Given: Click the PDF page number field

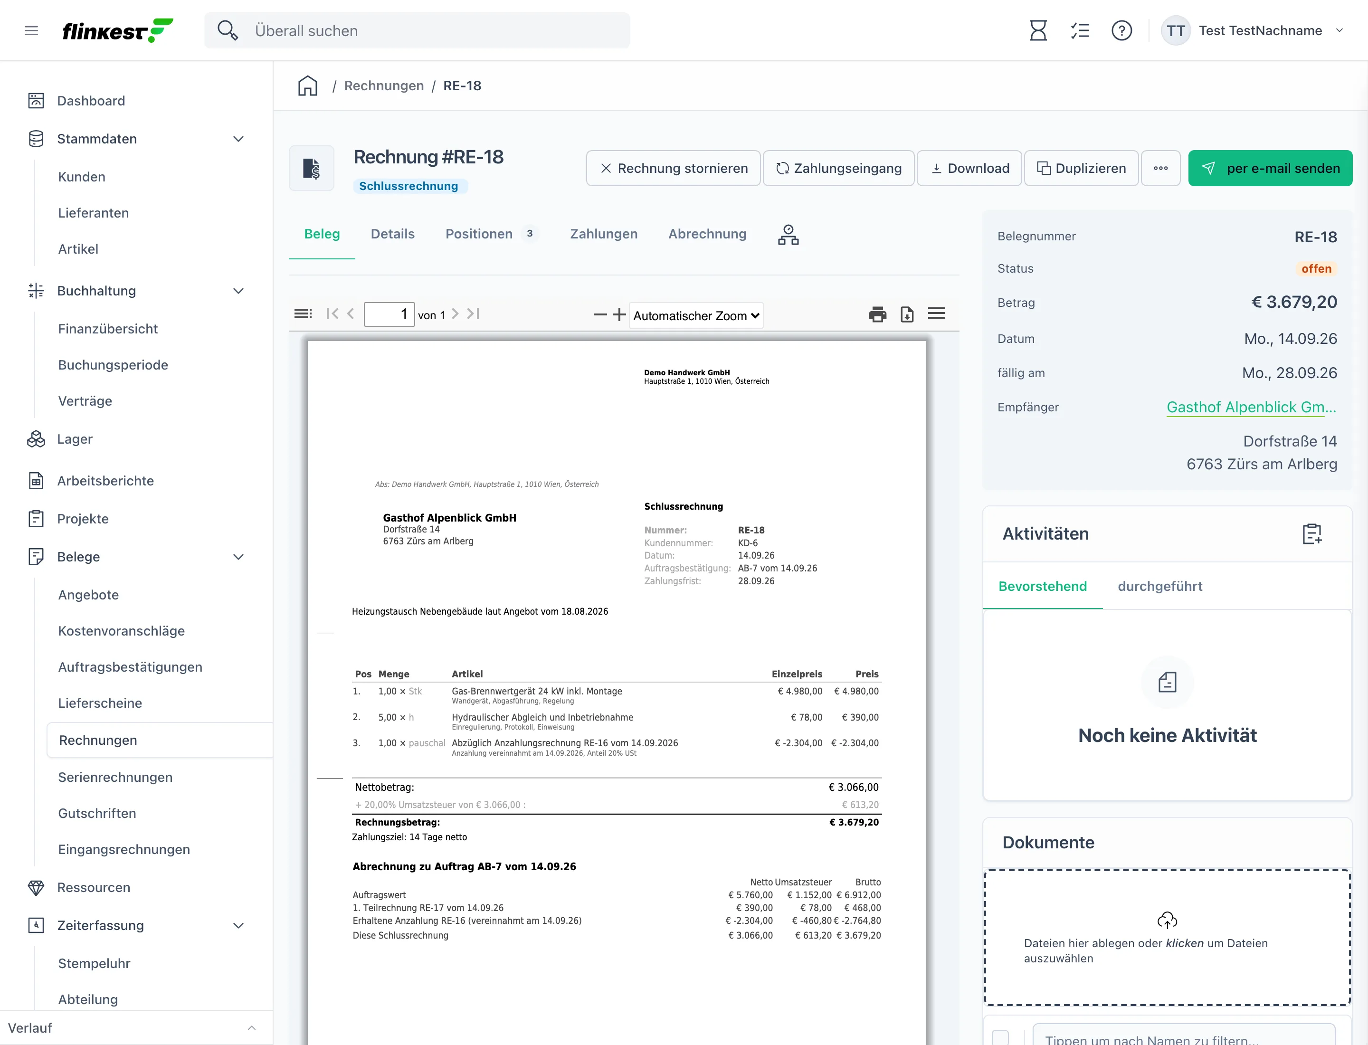Looking at the screenshot, I should 389,314.
